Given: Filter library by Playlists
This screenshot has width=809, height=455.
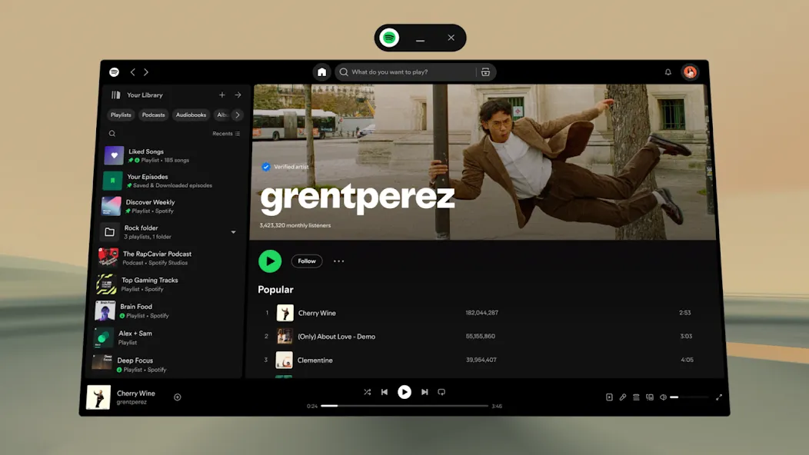Looking at the screenshot, I should pos(121,115).
